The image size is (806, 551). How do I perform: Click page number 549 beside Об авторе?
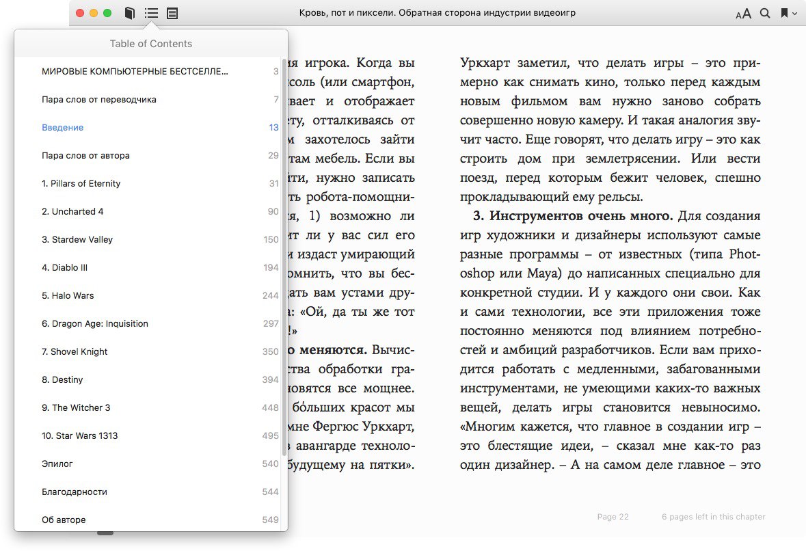(271, 520)
